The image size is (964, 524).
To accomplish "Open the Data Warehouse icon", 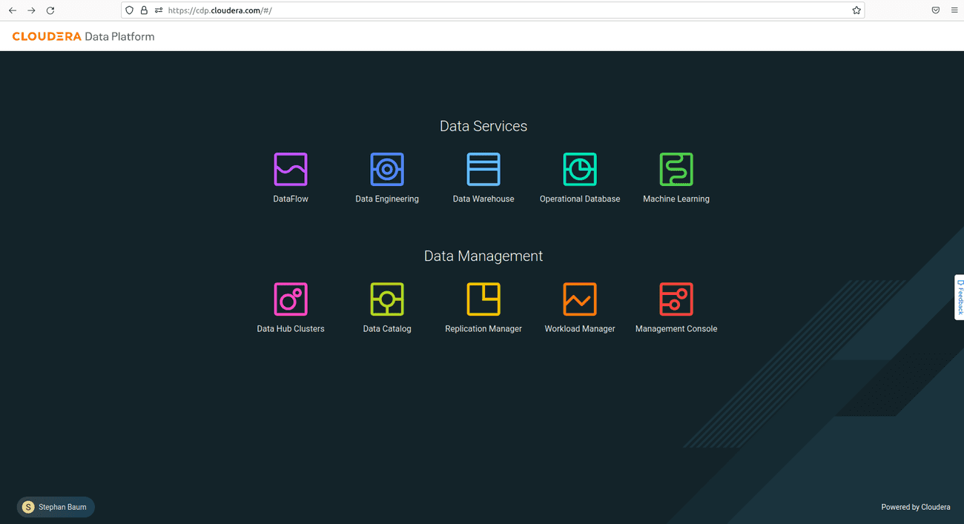I will [x=483, y=169].
